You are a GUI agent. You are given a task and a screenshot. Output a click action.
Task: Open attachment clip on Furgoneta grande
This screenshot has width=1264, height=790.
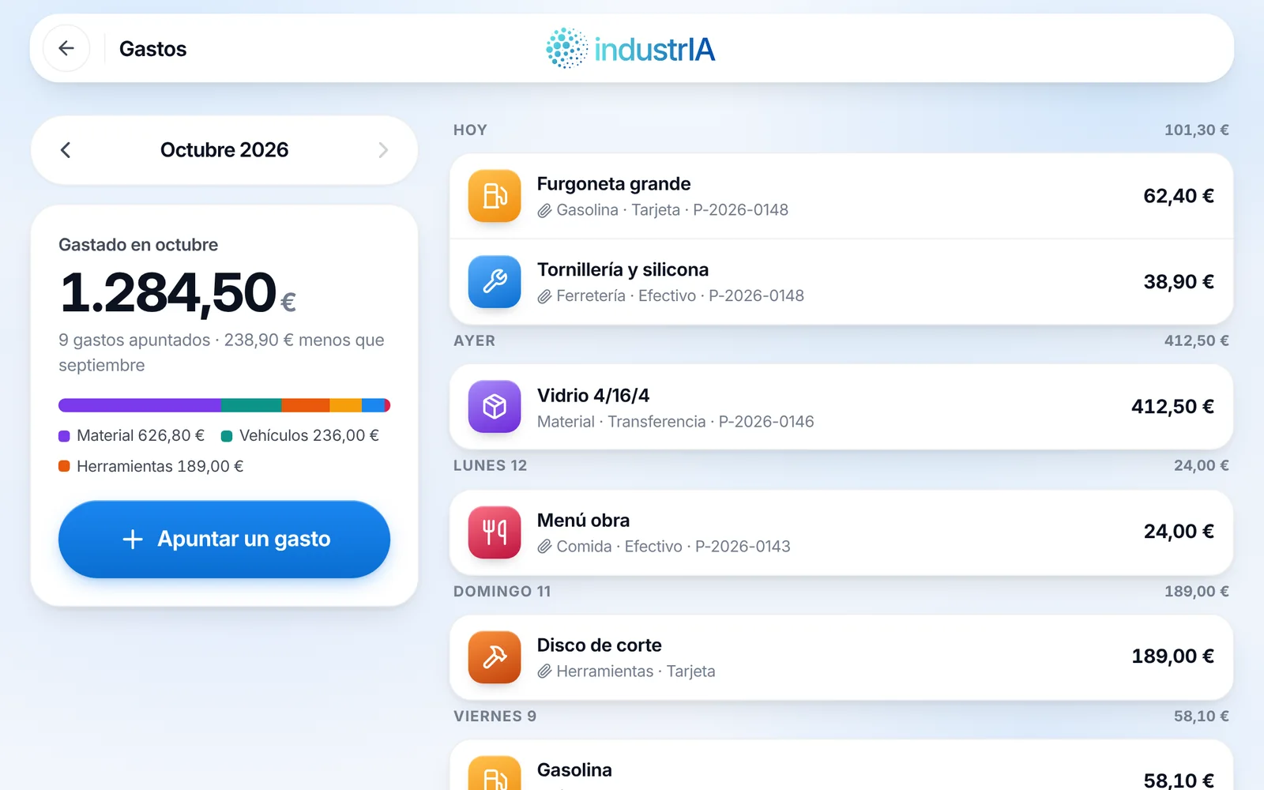point(544,211)
